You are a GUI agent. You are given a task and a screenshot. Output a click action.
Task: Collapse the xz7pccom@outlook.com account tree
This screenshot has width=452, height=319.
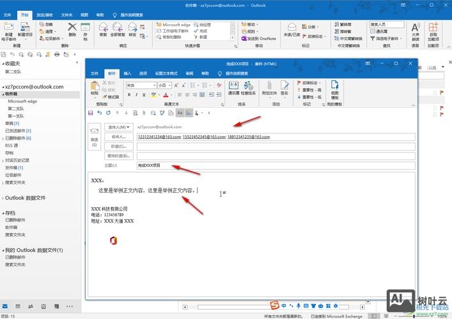3,87
